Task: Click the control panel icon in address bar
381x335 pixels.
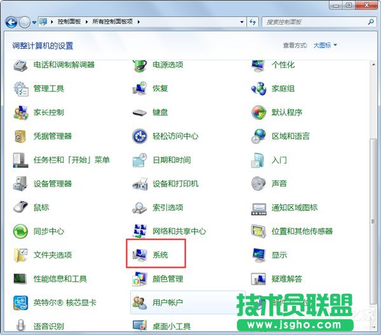Action: (43, 22)
